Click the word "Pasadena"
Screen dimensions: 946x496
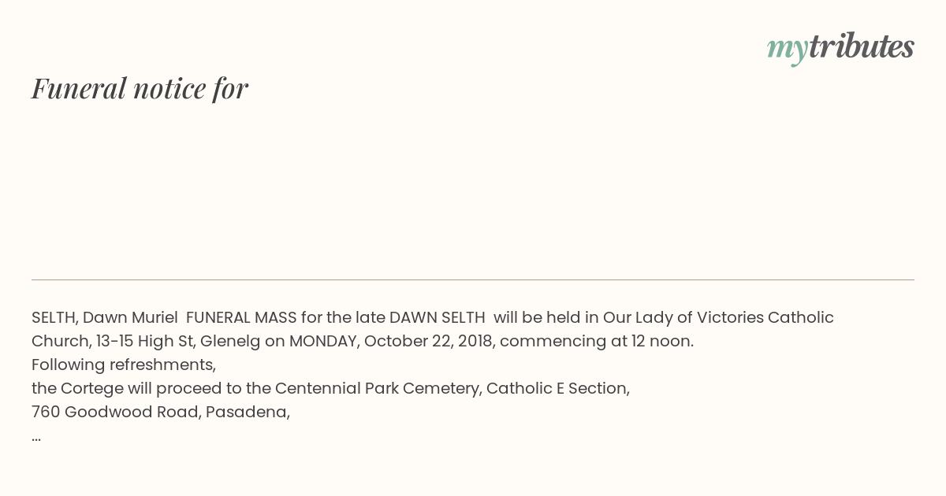coord(245,412)
